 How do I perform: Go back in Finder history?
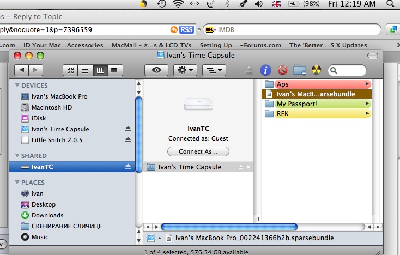[x=22, y=70]
